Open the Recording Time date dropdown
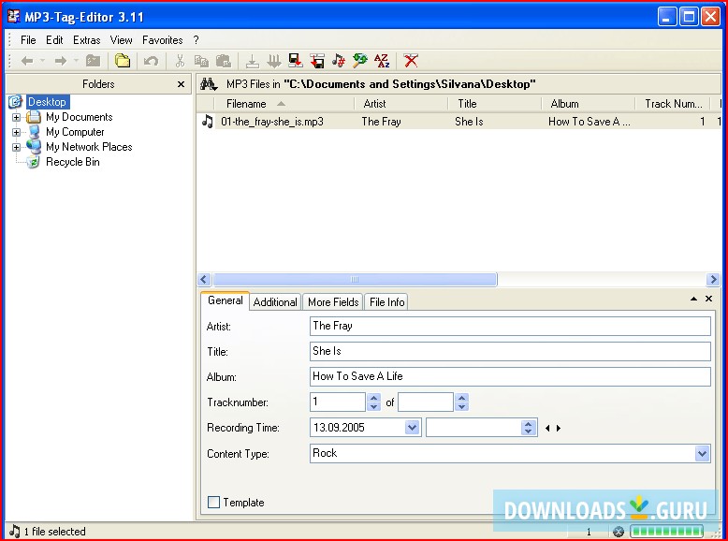 click(412, 428)
